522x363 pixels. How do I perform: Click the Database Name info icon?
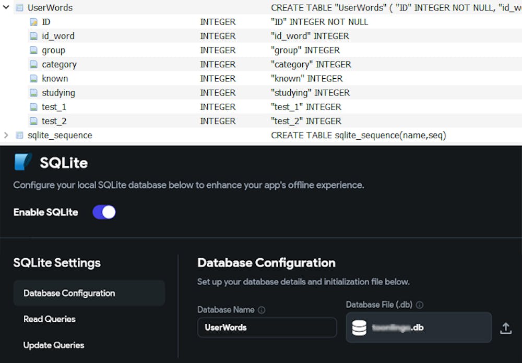pos(262,310)
